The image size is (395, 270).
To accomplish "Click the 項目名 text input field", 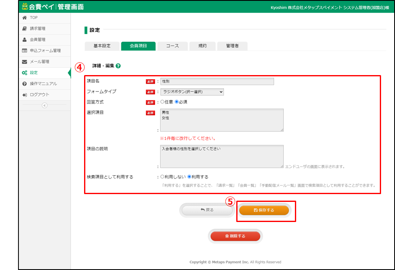I will 217,81.
